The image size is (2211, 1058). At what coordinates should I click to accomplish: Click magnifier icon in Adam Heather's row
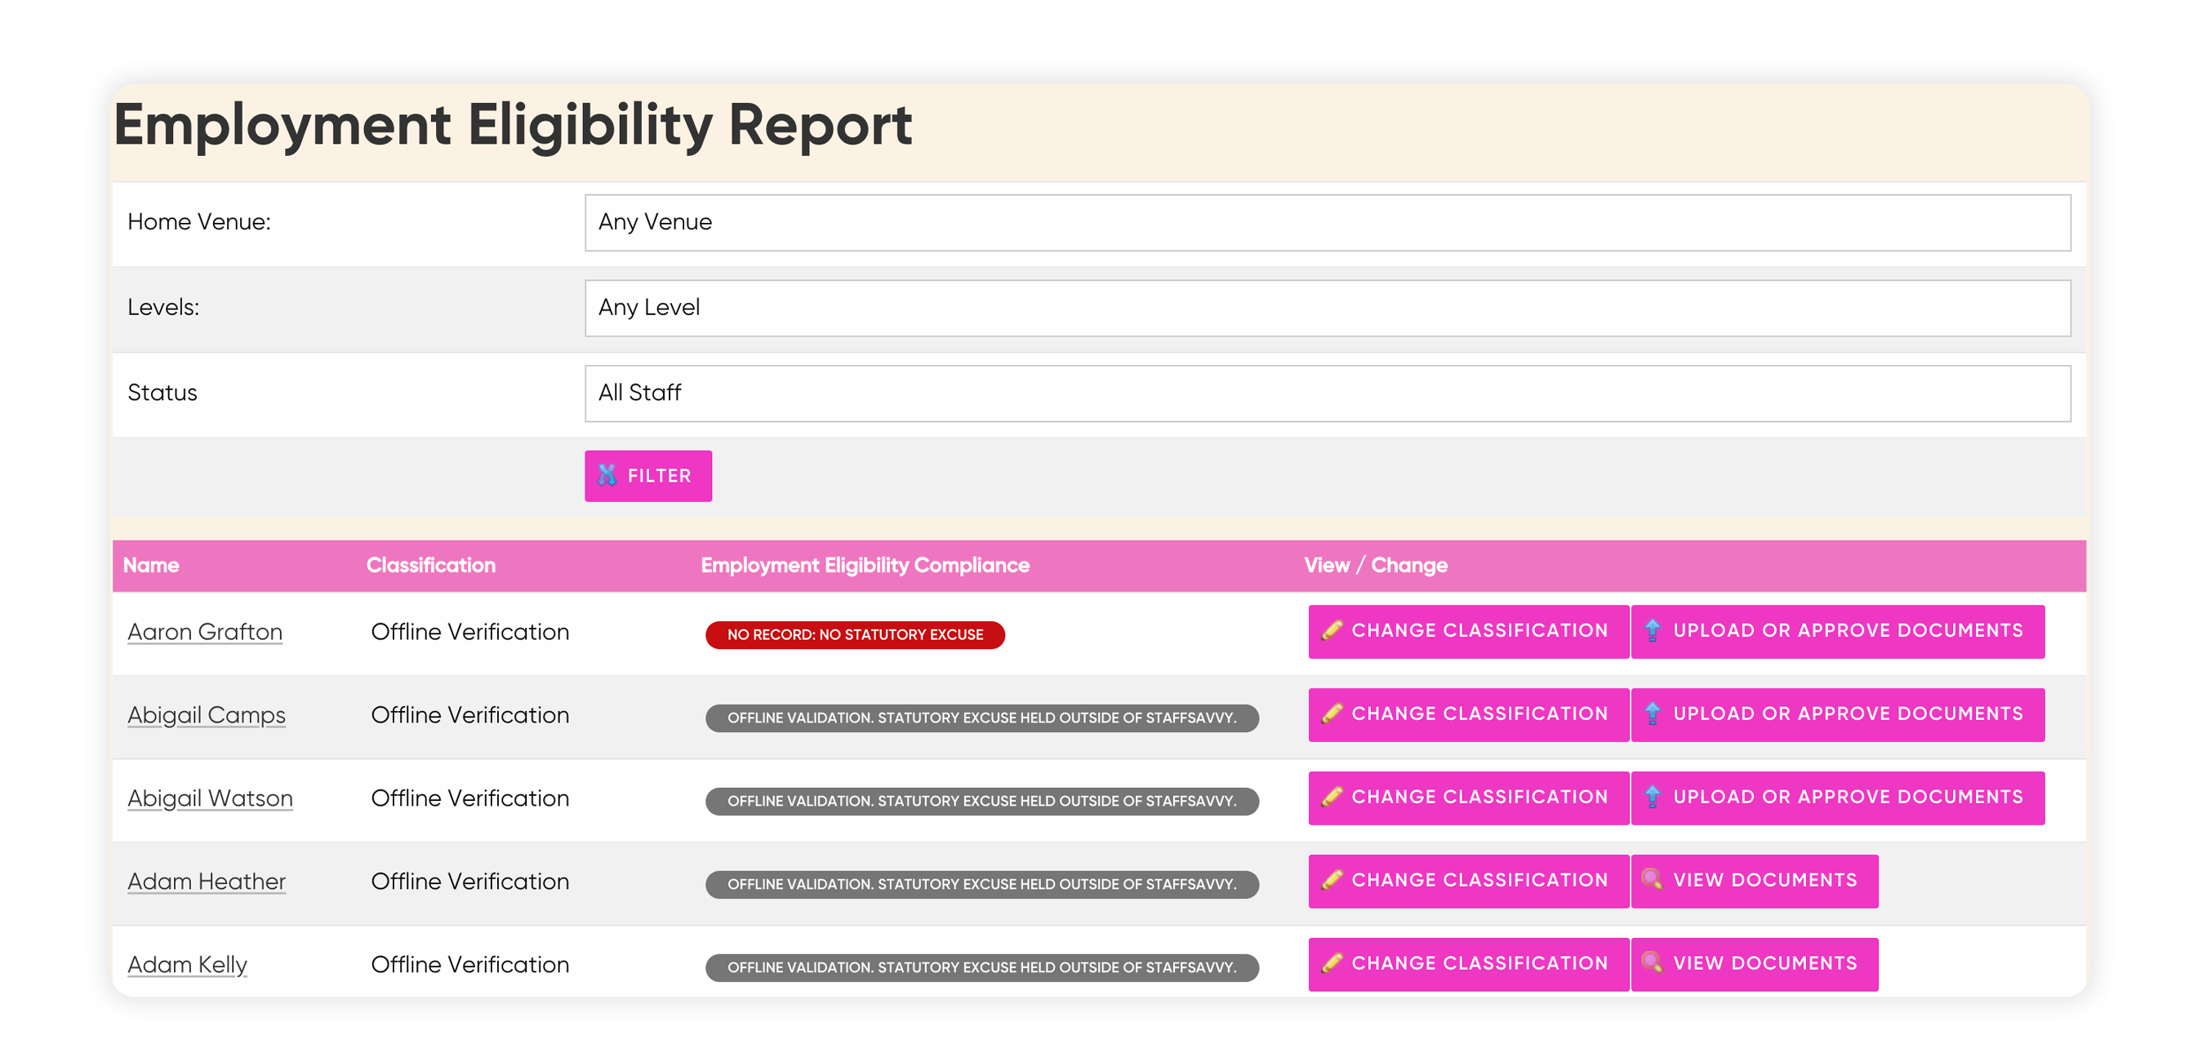(x=1653, y=880)
